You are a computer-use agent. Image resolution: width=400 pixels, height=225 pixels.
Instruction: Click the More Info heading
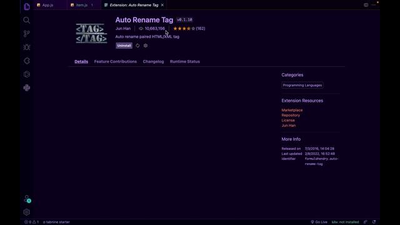click(291, 139)
